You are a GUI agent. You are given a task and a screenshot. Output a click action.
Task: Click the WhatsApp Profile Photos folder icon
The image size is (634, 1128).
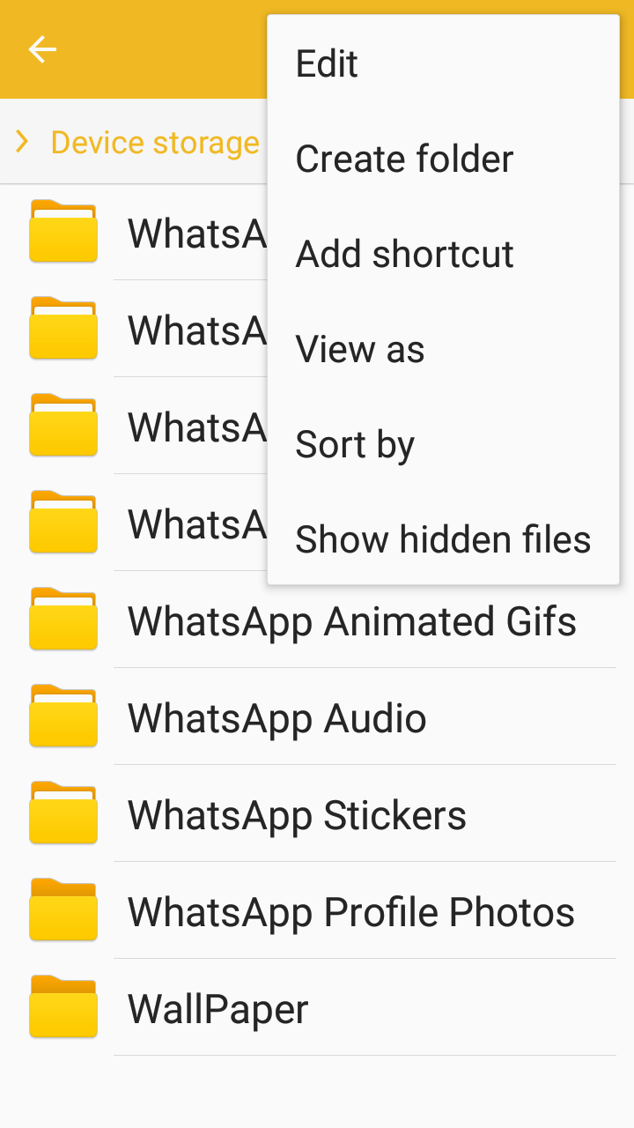[x=63, y=910]
